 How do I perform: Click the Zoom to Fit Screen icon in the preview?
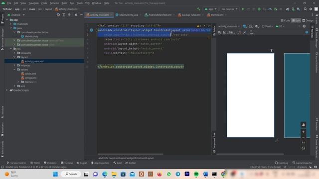303,148
